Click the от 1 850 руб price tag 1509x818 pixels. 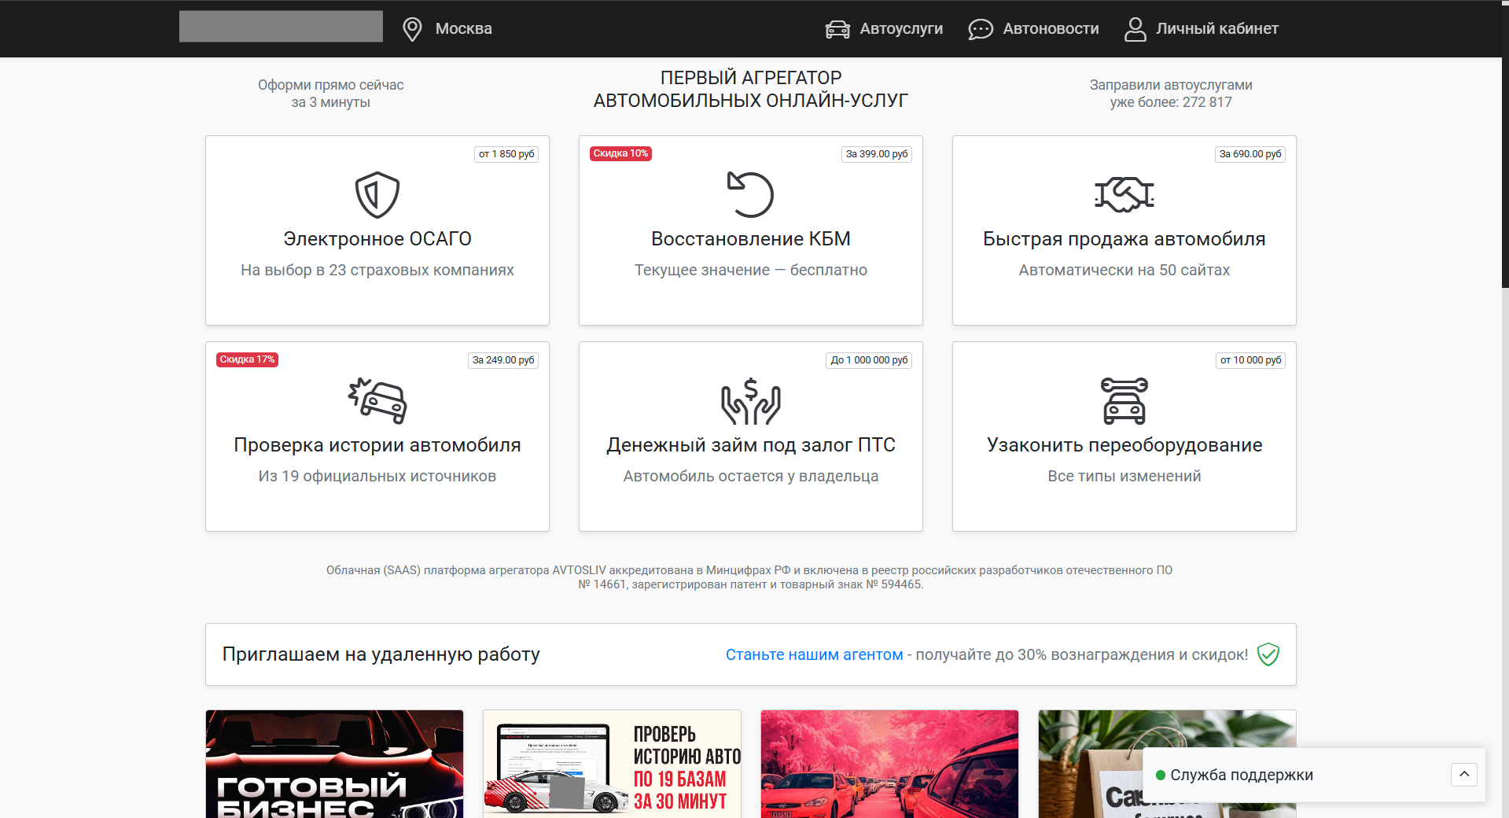coord(506,154)
